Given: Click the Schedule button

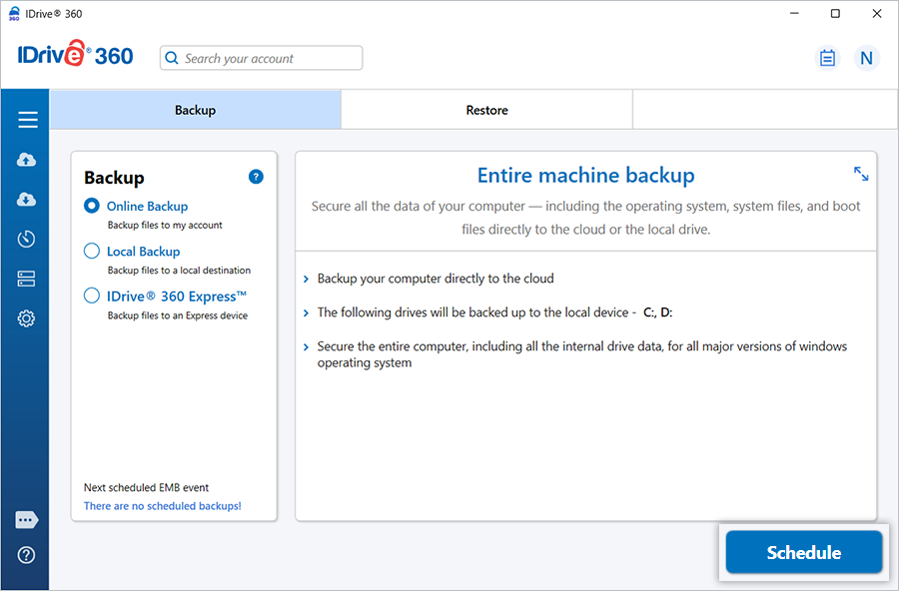Looking at the screenshot, I should 803,552.
